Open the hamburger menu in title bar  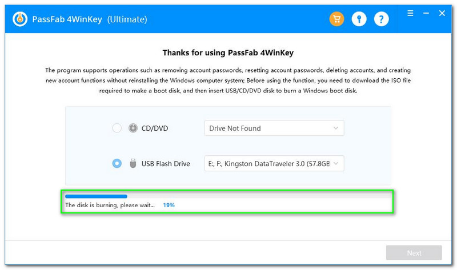click(410, 13)
